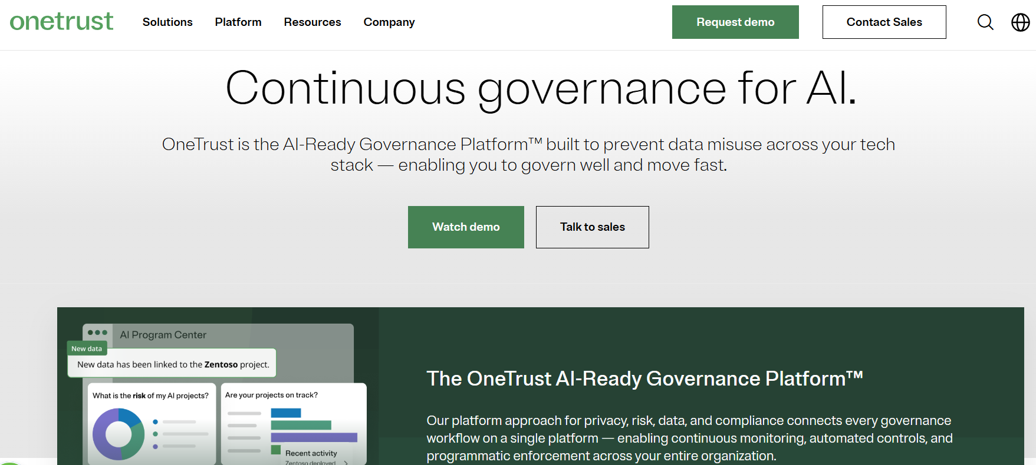Click the Talk to sales button

point(592,227)
